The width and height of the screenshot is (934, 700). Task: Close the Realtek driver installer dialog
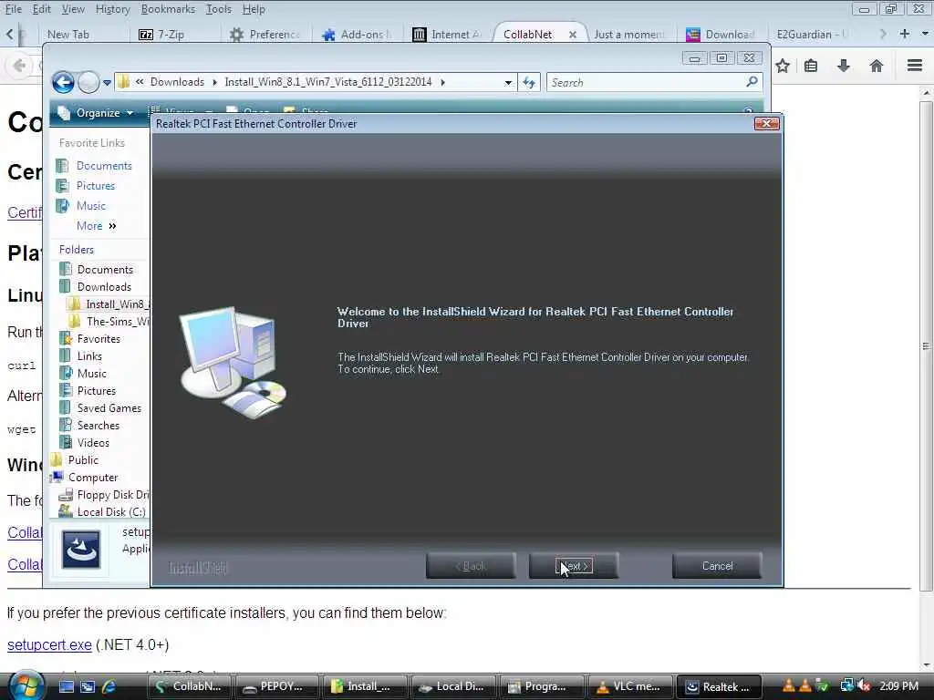[x=766, y=124]
